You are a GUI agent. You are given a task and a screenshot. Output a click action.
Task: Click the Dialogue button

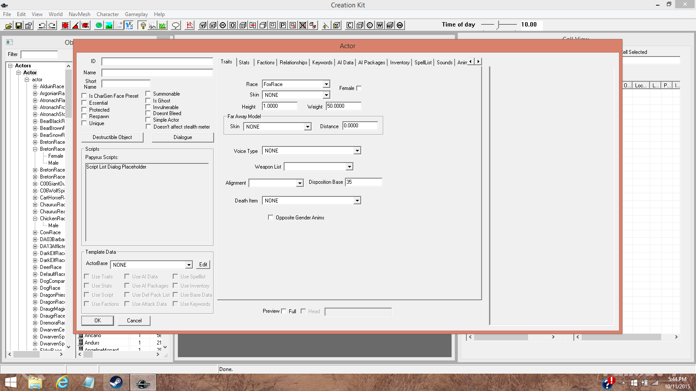[x=183, y=137]
